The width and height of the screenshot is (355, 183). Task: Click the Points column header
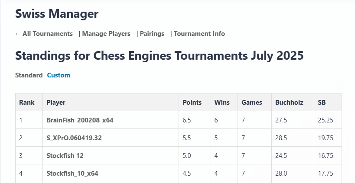coord(192,103)
